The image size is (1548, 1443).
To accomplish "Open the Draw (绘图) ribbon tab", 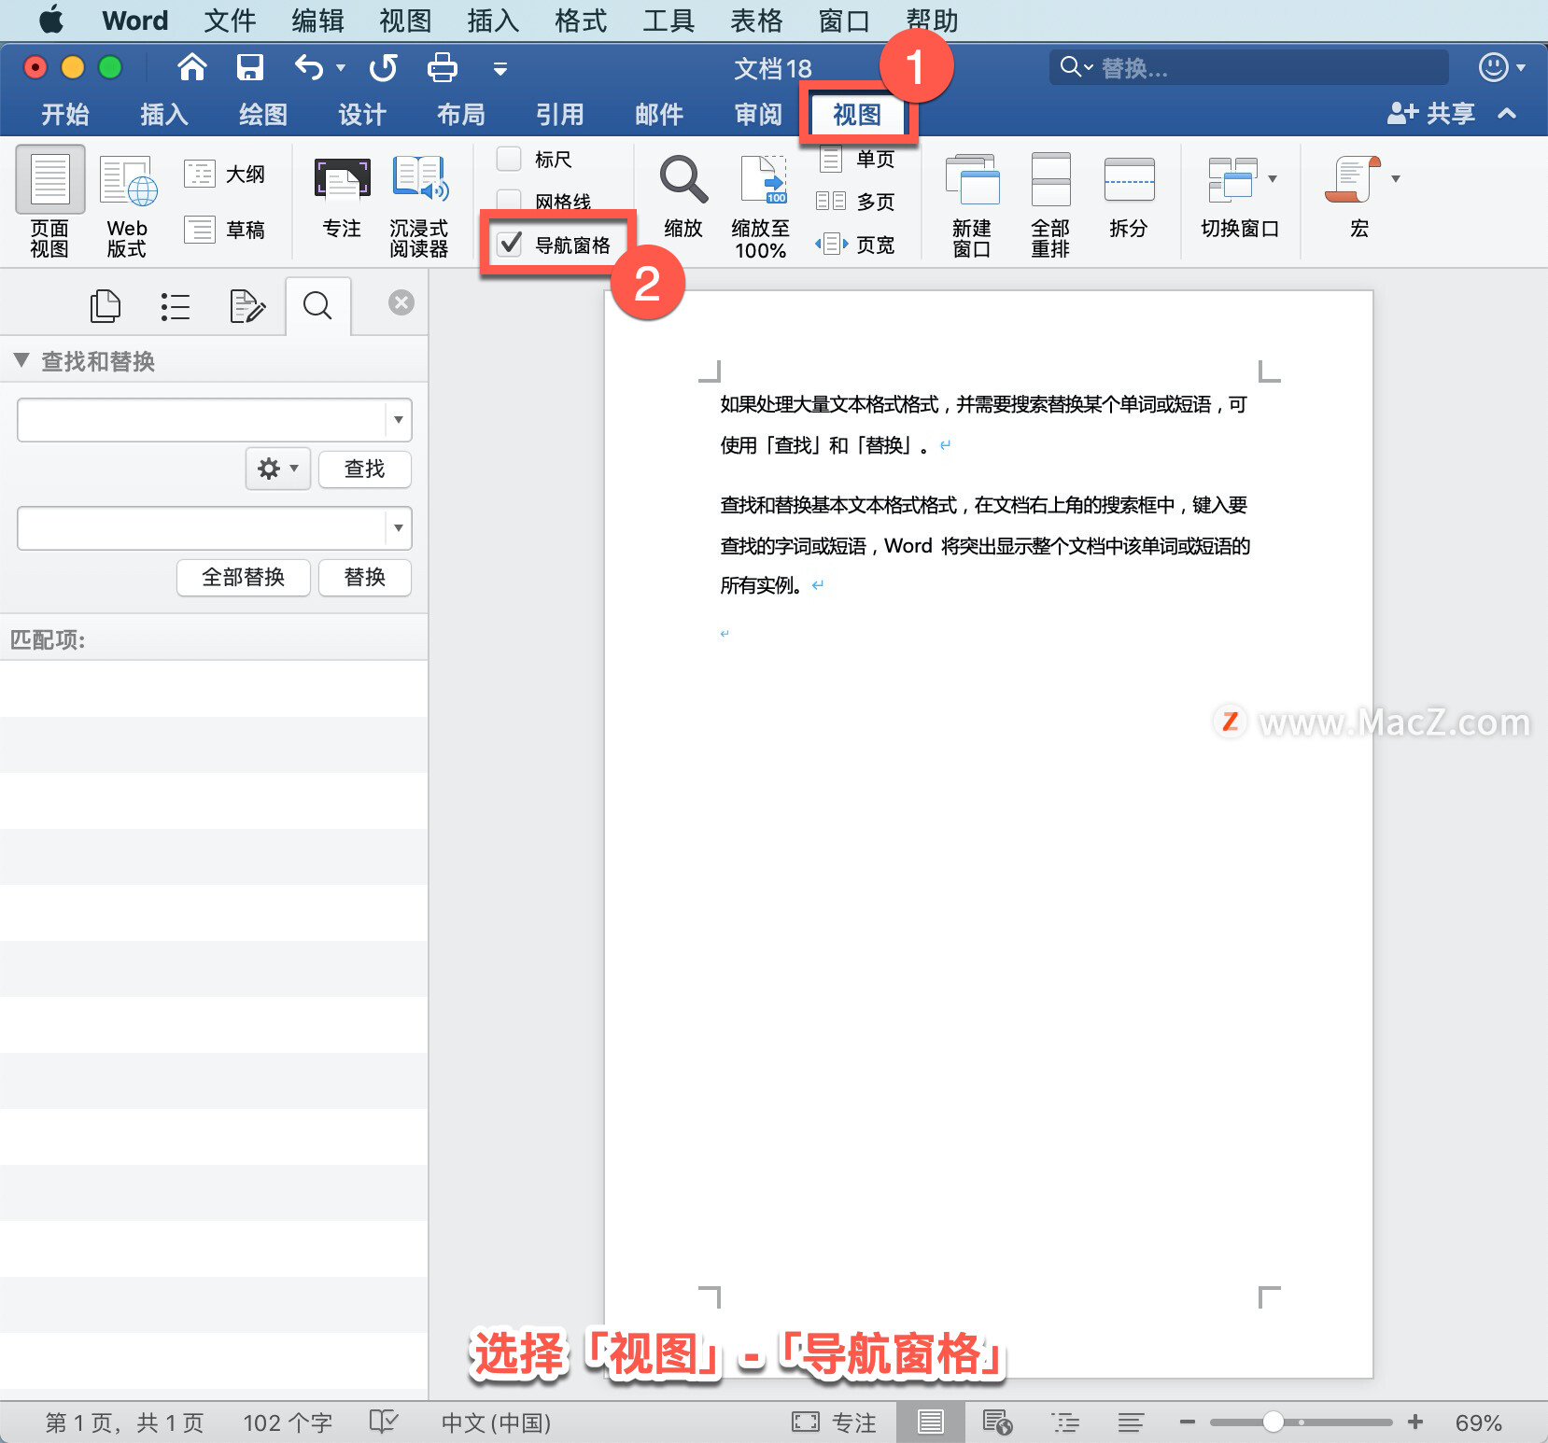I will tap(263, 115).
